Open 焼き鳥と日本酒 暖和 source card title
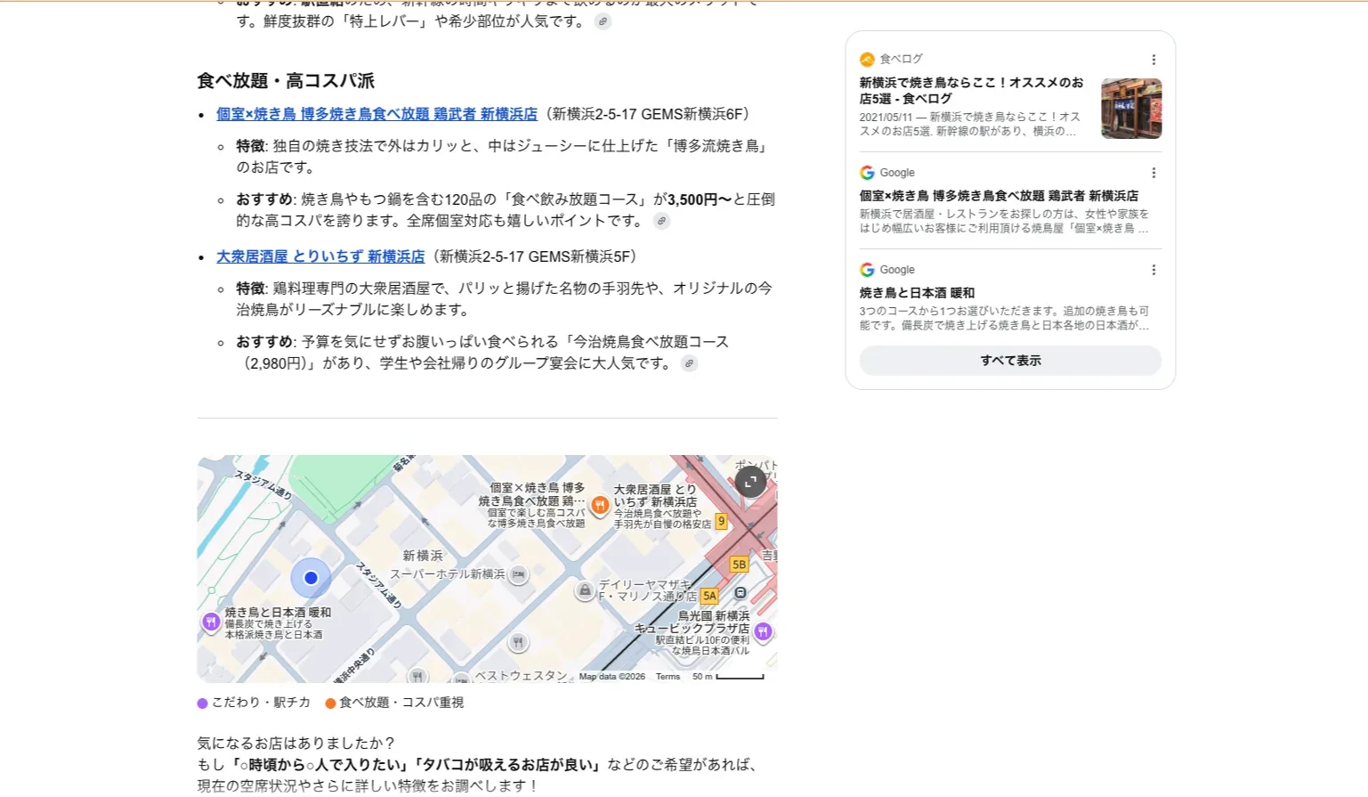1368x797 pixels. click(x=917, y=293)
